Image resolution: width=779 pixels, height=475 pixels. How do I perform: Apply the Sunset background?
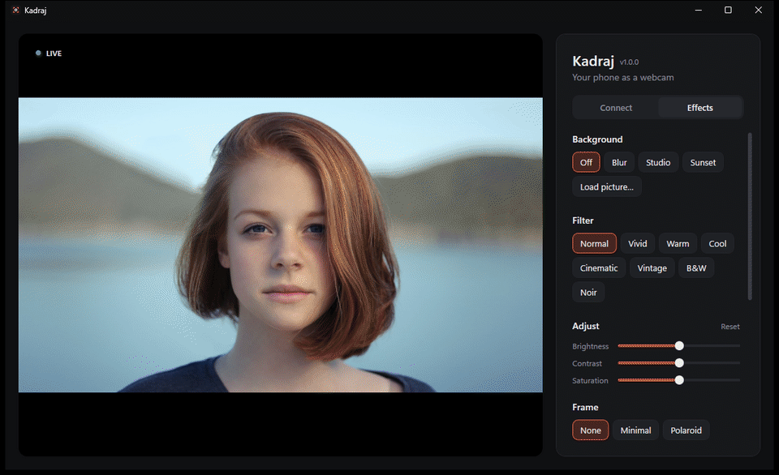point(703,162)
